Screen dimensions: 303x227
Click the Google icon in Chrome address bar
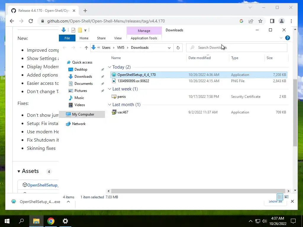[241, 21]
